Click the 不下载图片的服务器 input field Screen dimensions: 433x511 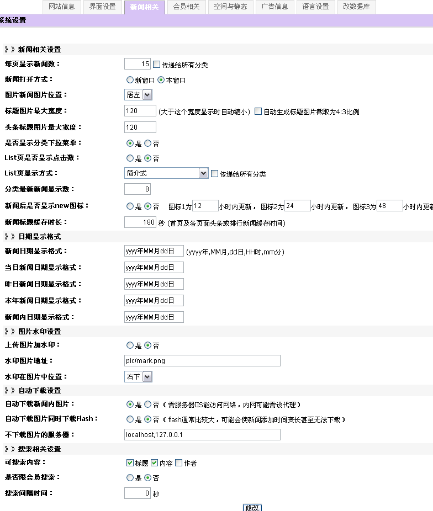pos(202,435)
